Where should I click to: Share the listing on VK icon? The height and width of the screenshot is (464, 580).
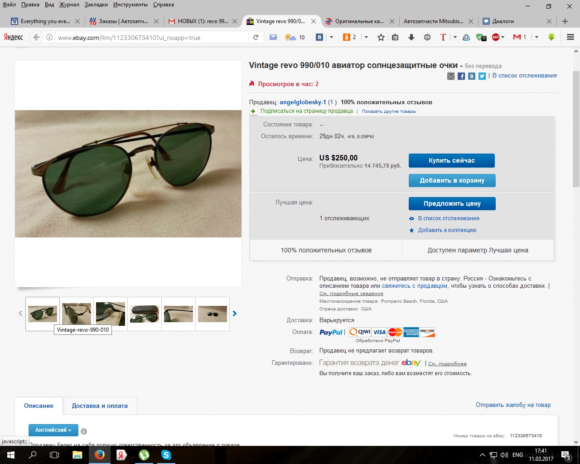click(x=472, y=76)
